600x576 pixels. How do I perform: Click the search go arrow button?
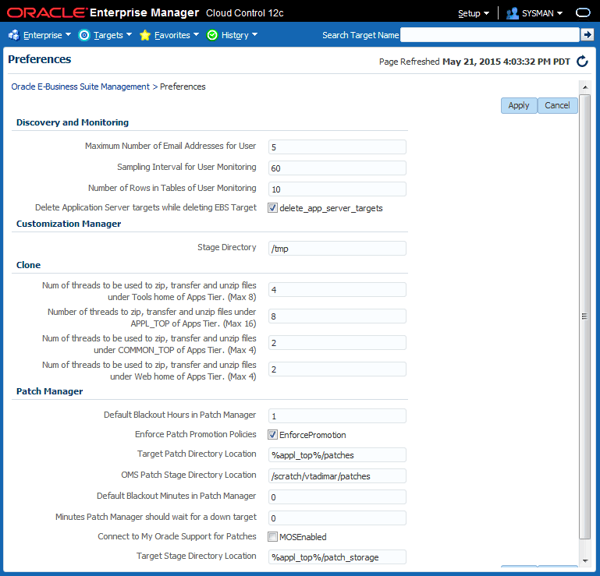pos(587,35)
